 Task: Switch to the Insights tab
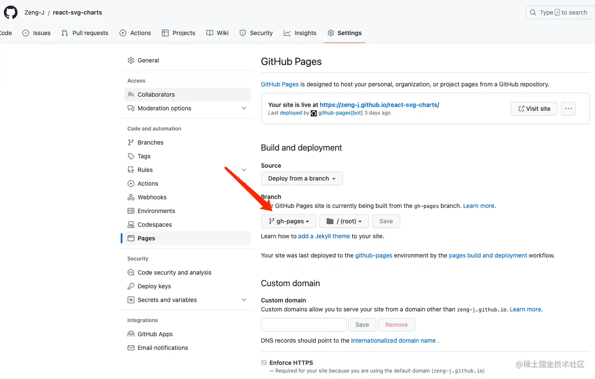pos(300,33)
